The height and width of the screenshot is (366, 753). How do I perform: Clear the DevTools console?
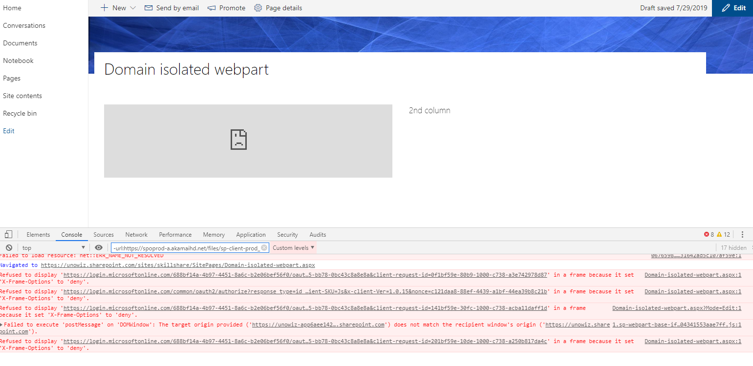coord(9,247)
